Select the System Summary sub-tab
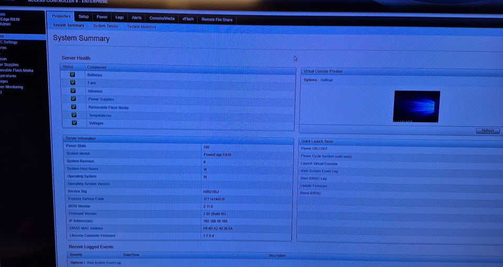This screenshot has height=267, width=503. click(68, 25)
